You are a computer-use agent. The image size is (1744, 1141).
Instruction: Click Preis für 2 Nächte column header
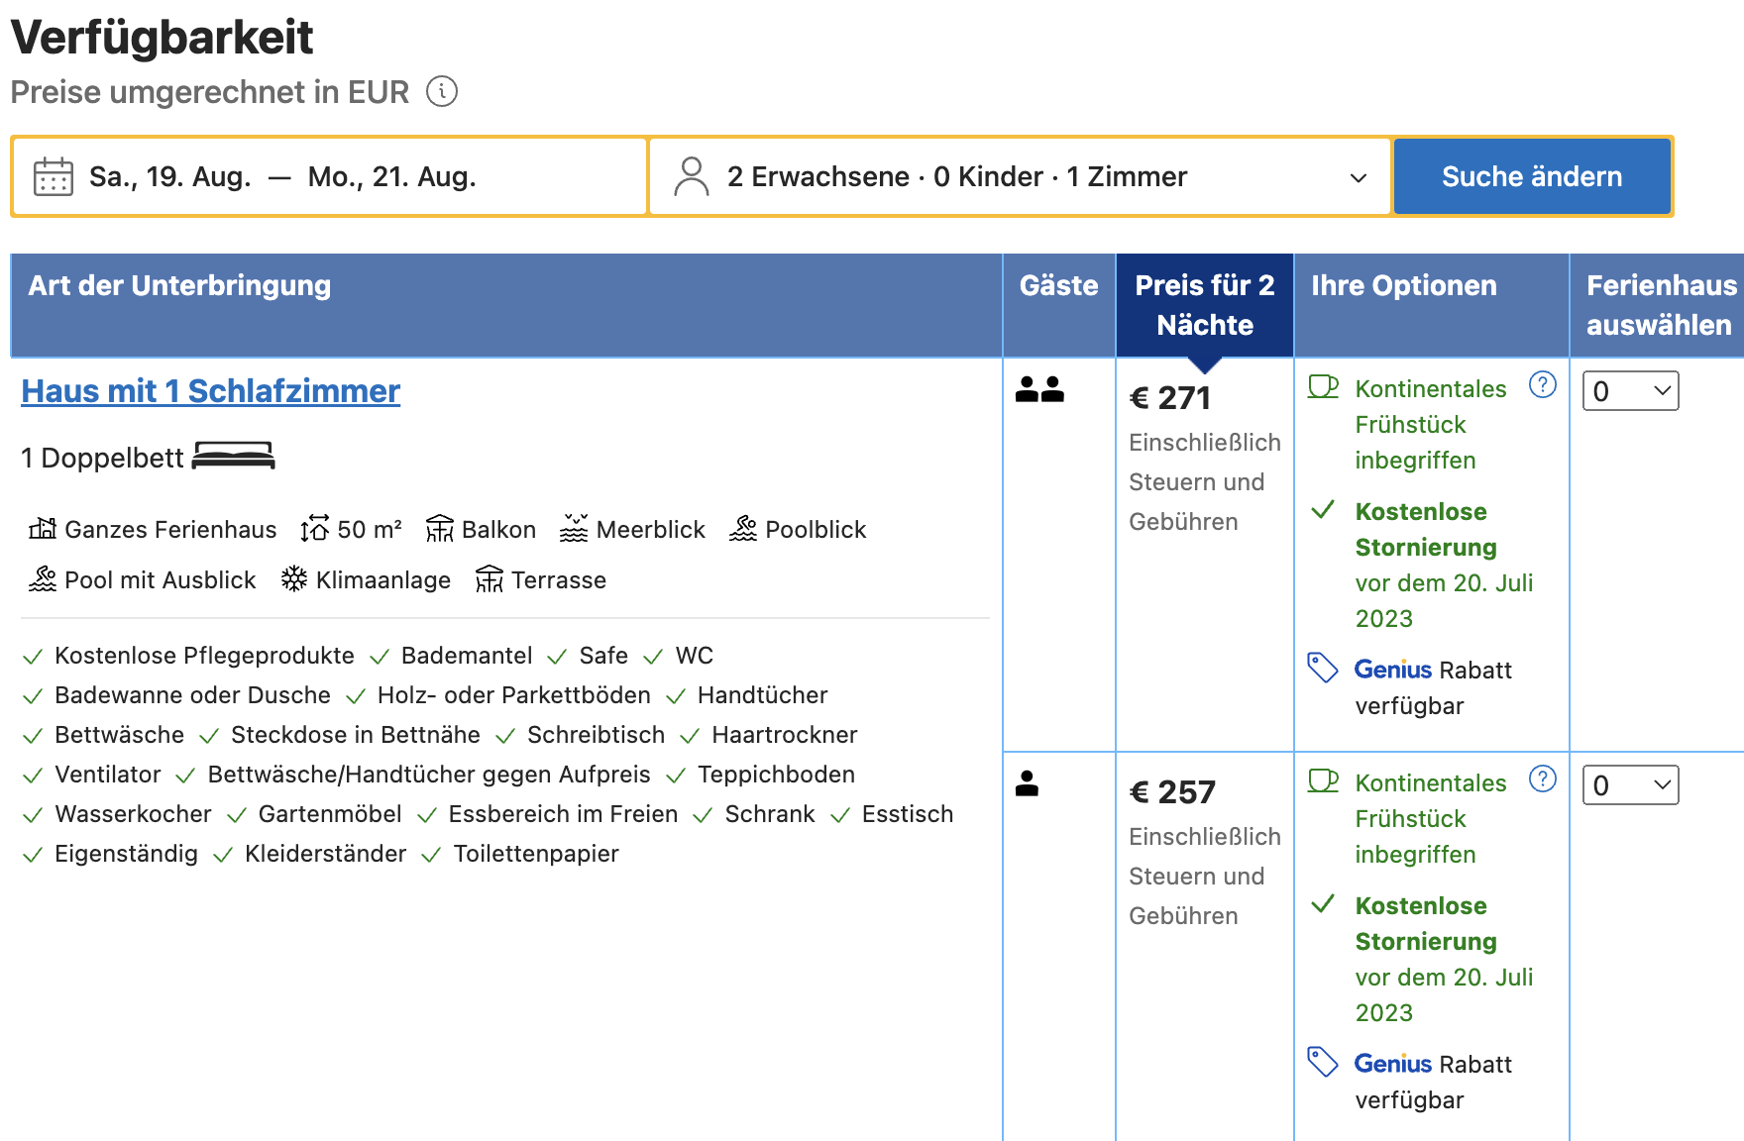coord(1204,305)
